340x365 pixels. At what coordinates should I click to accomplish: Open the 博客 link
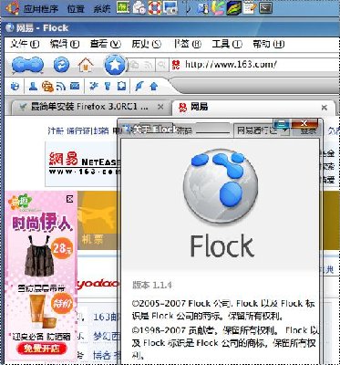click(x=102, y=355)
